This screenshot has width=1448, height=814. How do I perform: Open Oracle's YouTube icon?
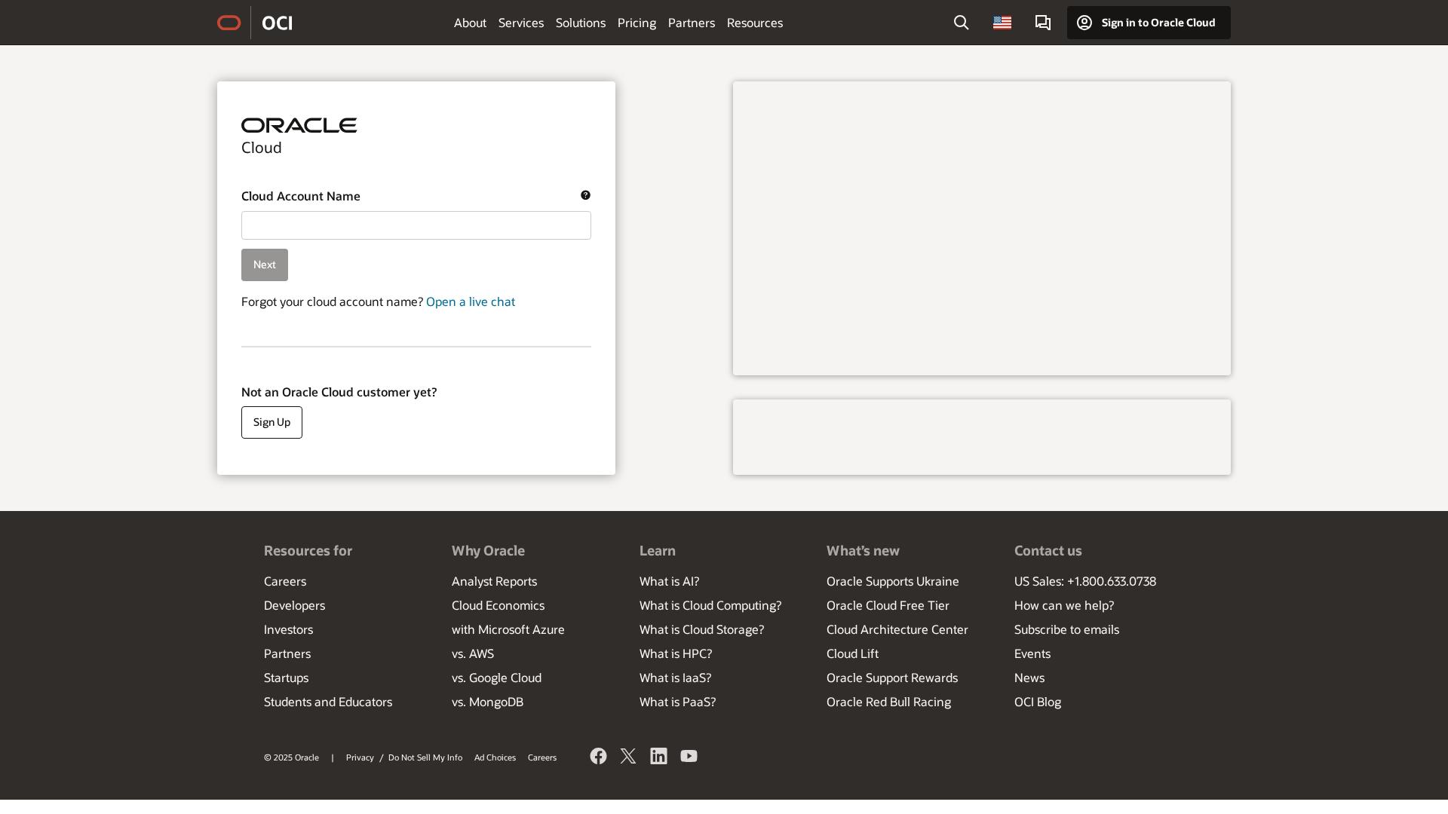tap(689, 756)
